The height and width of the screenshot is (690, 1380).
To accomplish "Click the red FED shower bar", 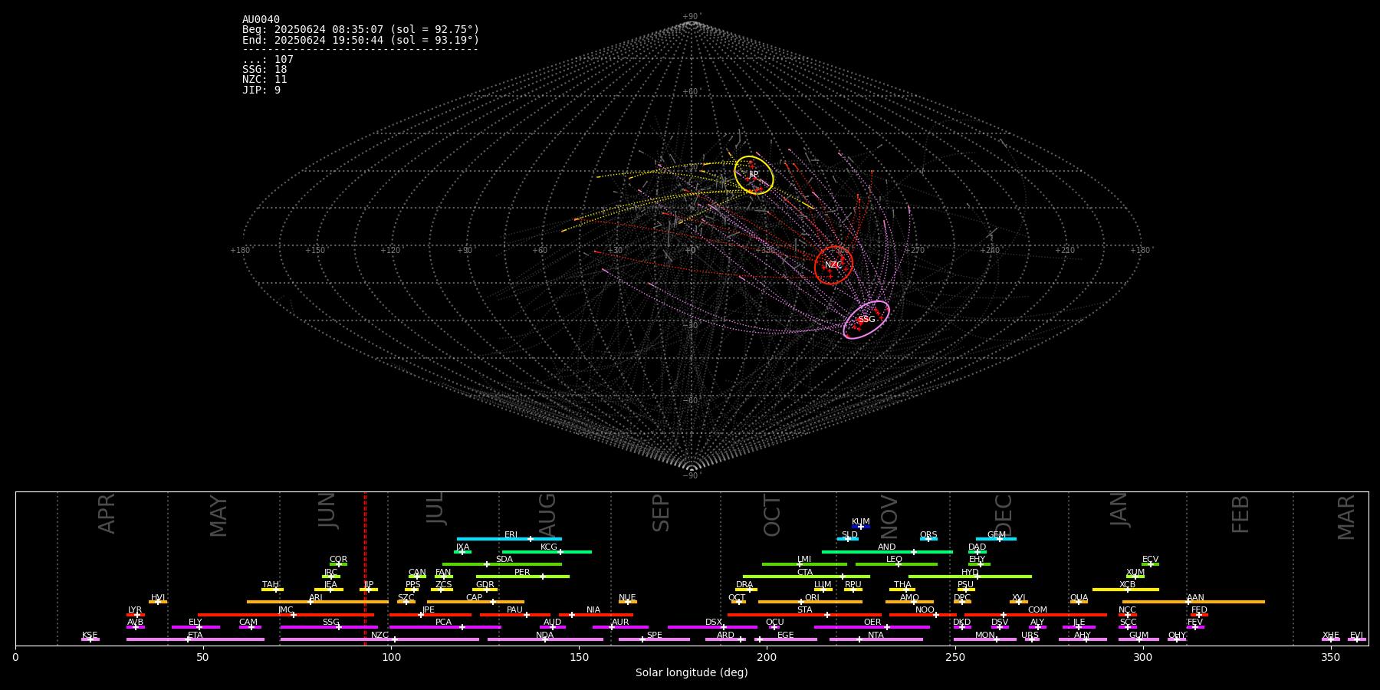I will pos(1199,614).
